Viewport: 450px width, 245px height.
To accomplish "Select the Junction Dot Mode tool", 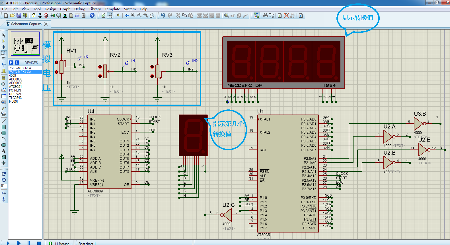I will pos(4,47).
